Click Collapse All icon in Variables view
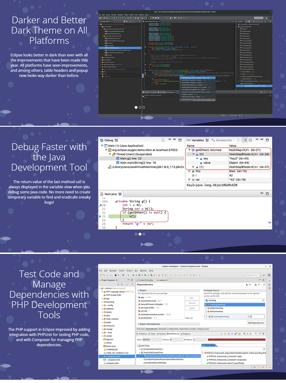This screenshot has width=286, height=383. [x=250, y=140]
